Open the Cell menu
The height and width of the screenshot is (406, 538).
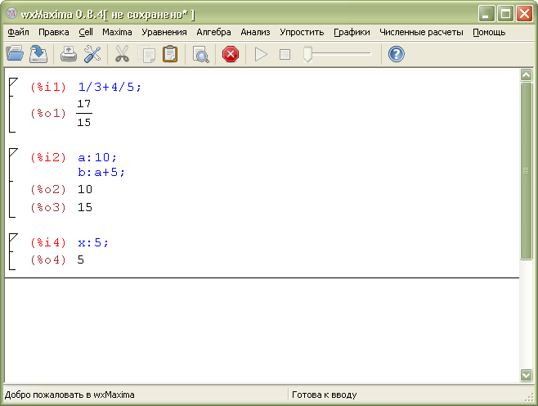(86, 32)
